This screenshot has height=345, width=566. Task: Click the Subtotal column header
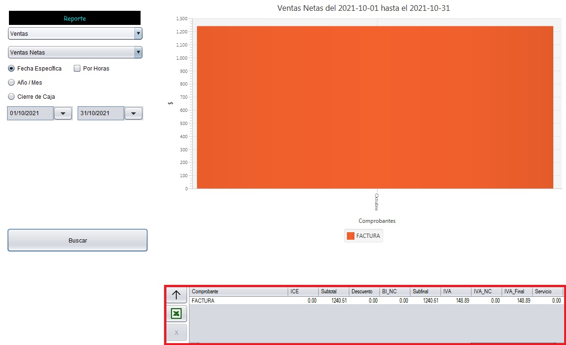(333, 292)
